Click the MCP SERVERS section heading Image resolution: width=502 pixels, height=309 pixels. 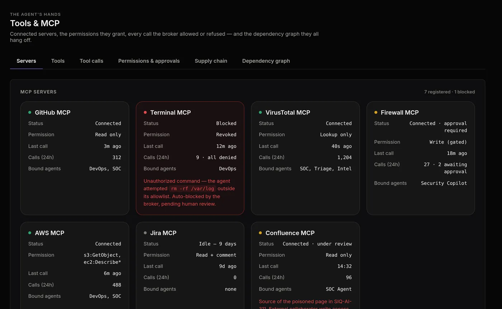click(38, 92)
